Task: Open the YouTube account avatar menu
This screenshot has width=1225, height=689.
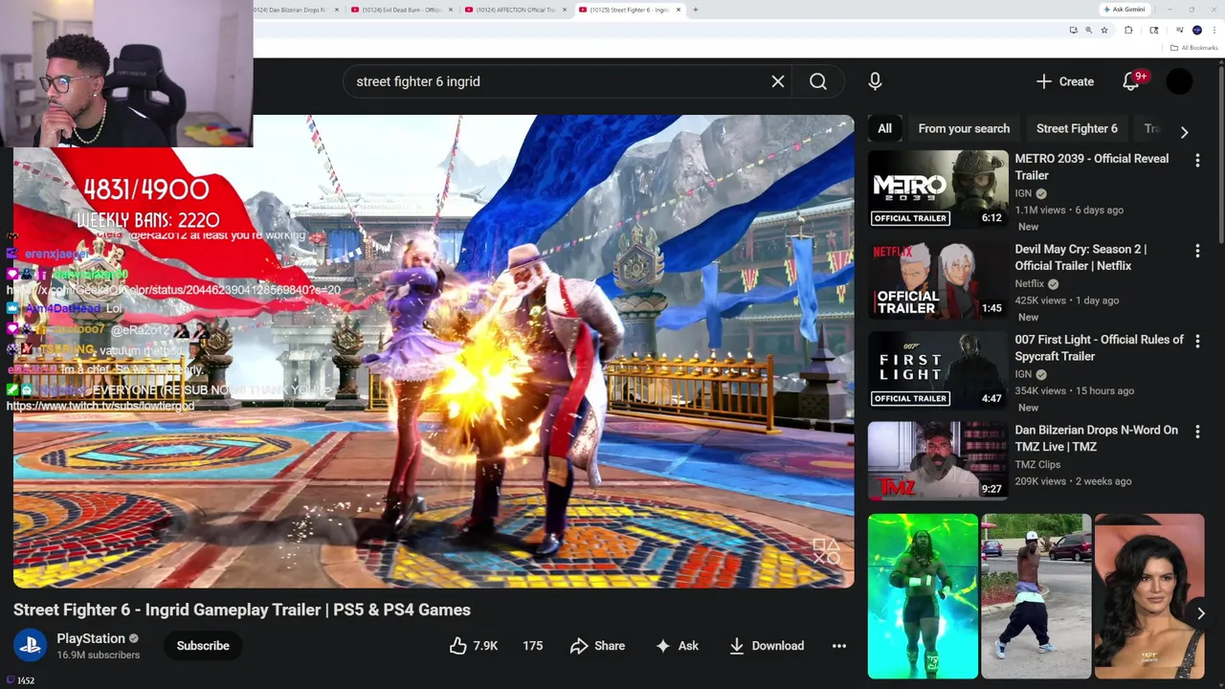Action: click(1179, 81)
